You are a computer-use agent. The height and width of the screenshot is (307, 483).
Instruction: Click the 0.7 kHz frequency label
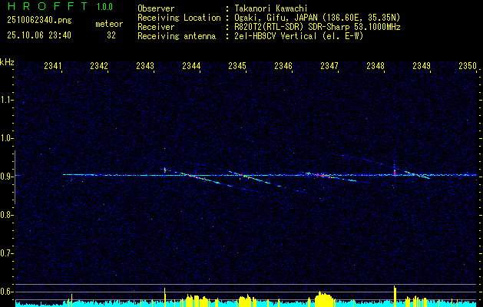[6, 253]
